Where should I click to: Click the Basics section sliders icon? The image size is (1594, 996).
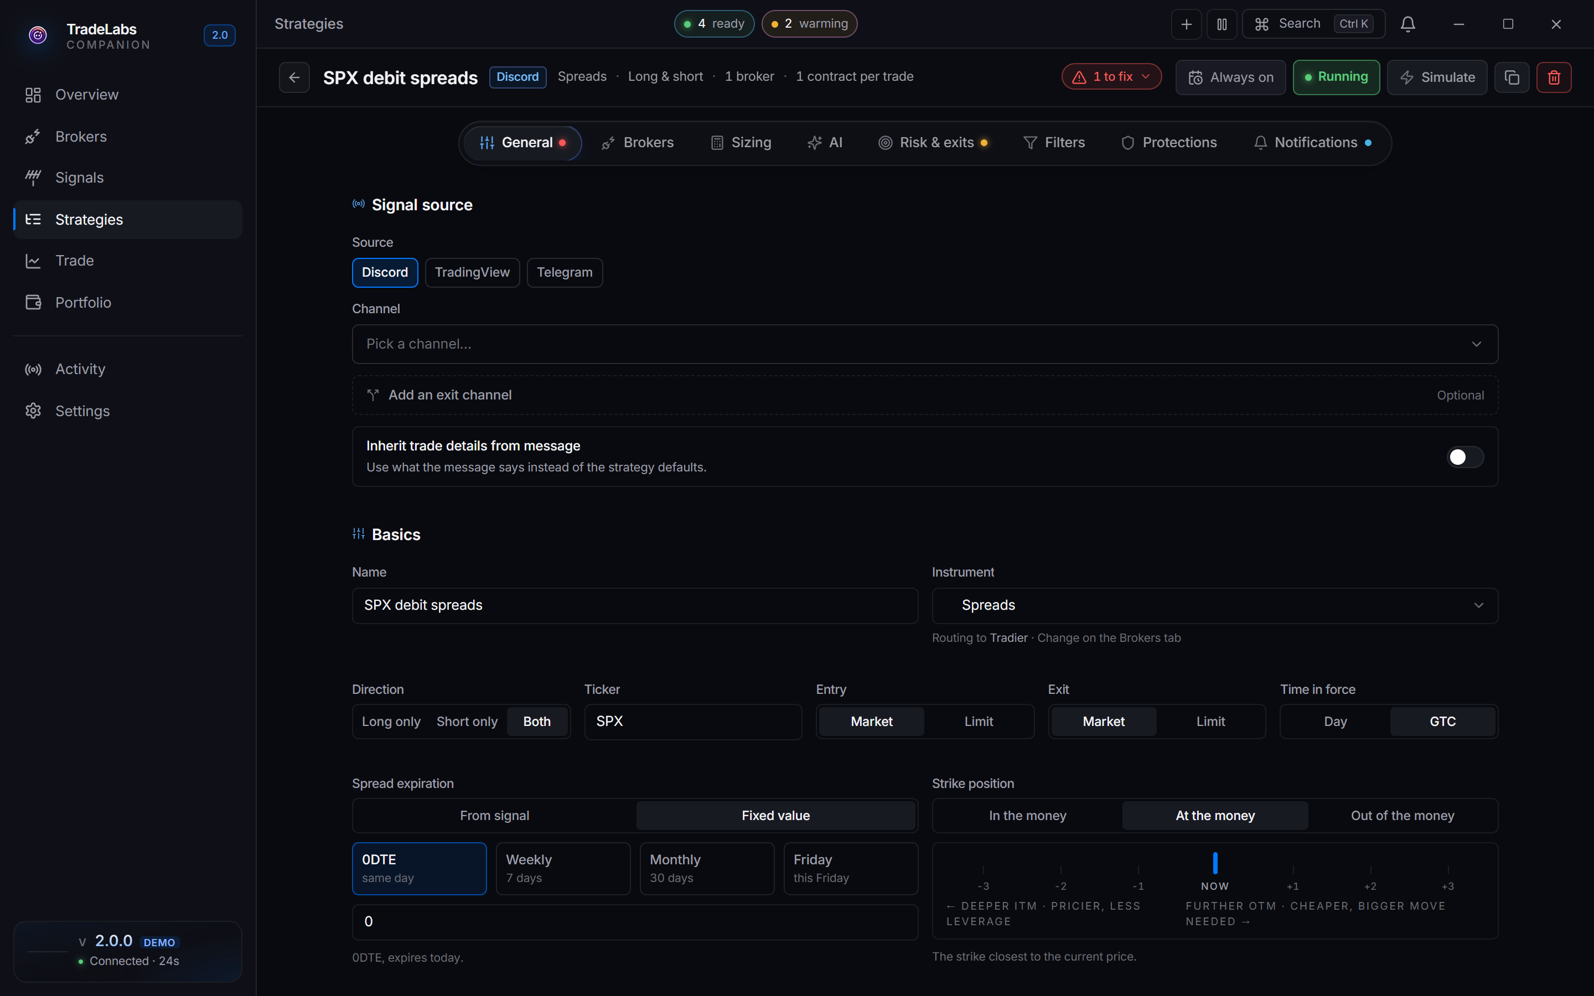point(358,533)
